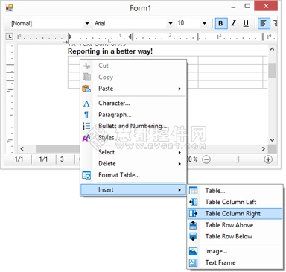
Task: Click the Table Row Above icon
Action: (x=193, y=225)
